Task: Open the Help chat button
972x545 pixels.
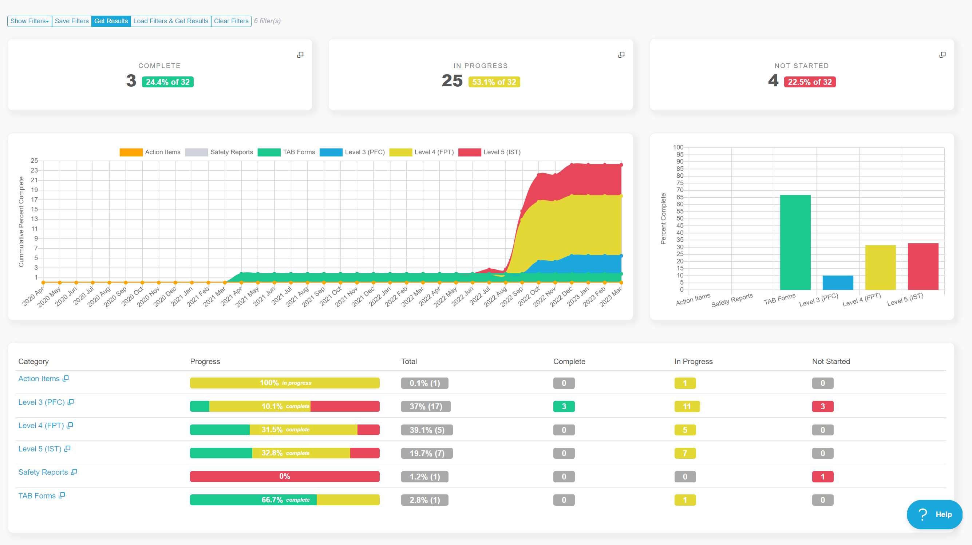Action: (x=934, y=514)
